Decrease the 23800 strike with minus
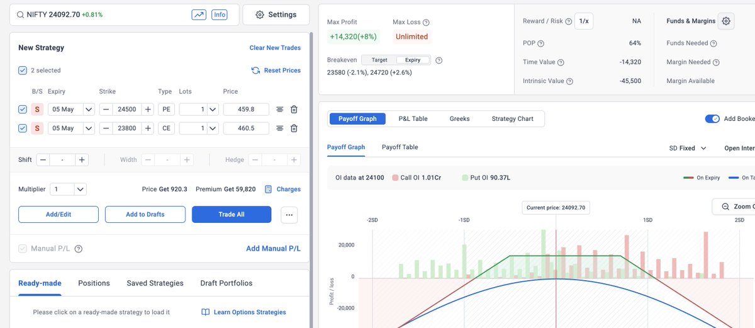The width and height of the screenshot is (755, 328). (x=106, y=128)
